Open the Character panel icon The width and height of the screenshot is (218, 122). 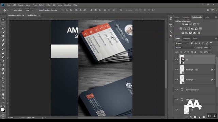pos(171,32)
